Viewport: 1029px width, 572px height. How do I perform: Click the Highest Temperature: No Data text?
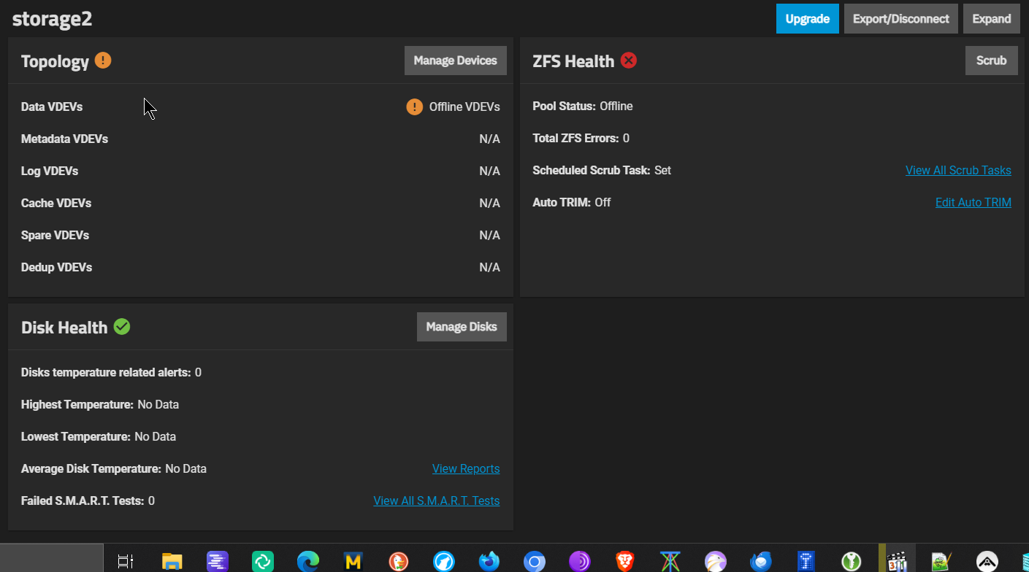tap(100, 404)
